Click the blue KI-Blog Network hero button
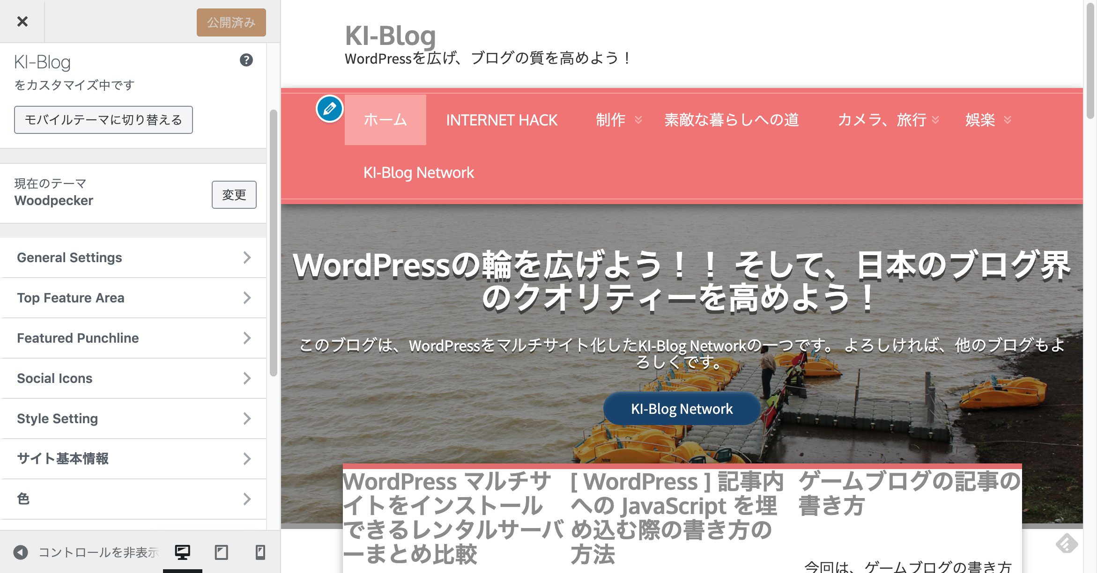 tap(682, 409)
